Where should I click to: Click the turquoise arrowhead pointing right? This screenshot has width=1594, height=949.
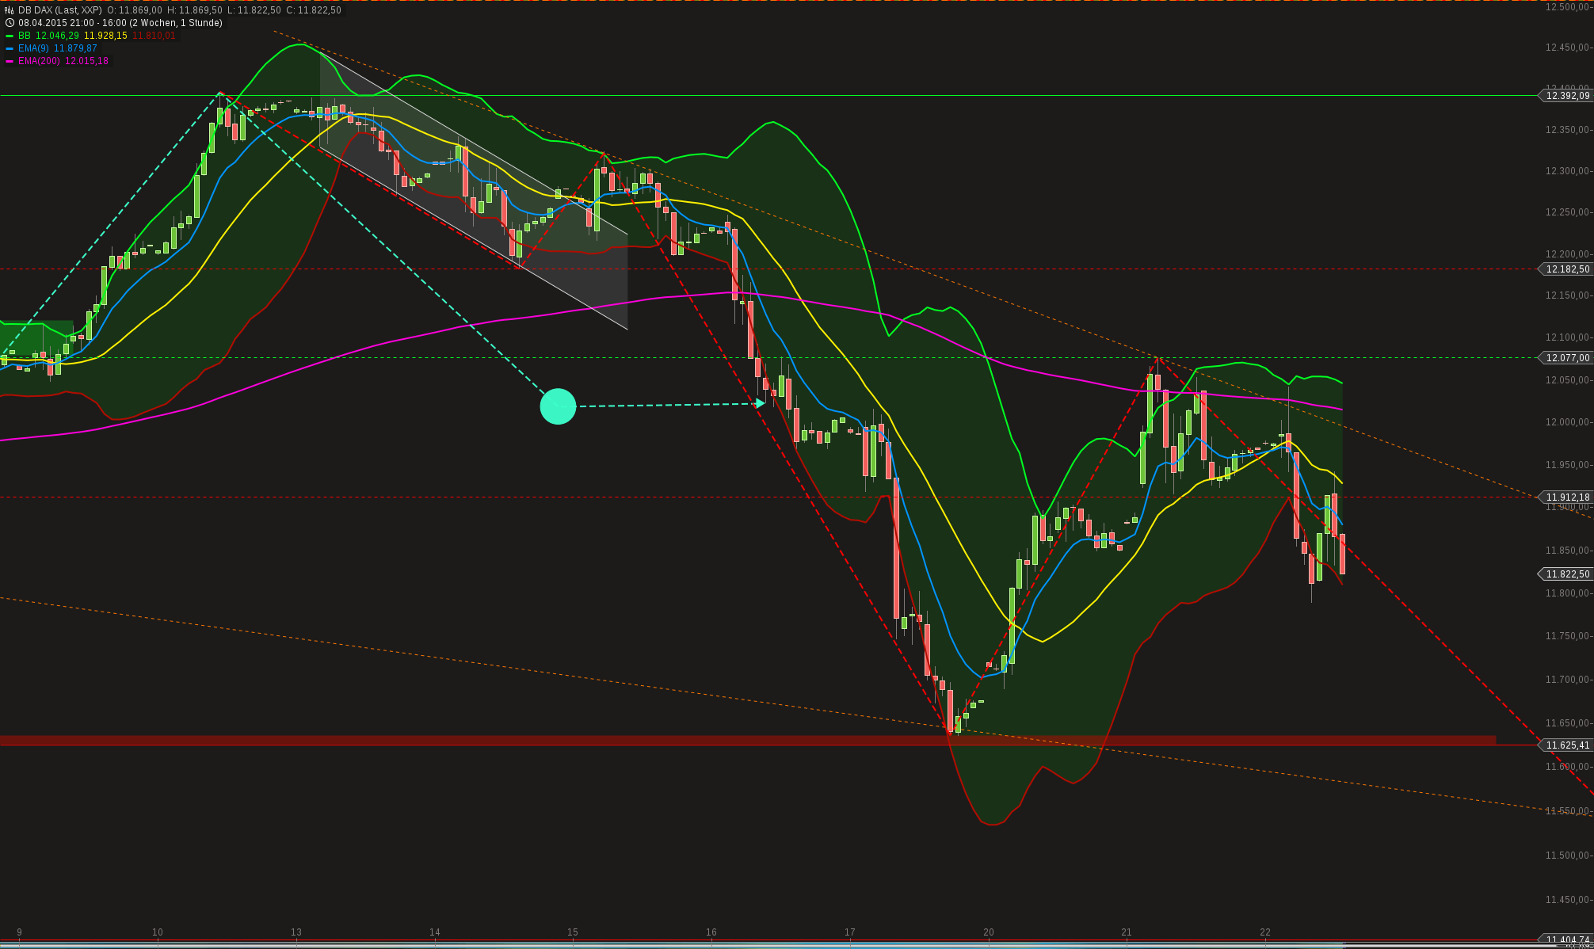[761, 403]
